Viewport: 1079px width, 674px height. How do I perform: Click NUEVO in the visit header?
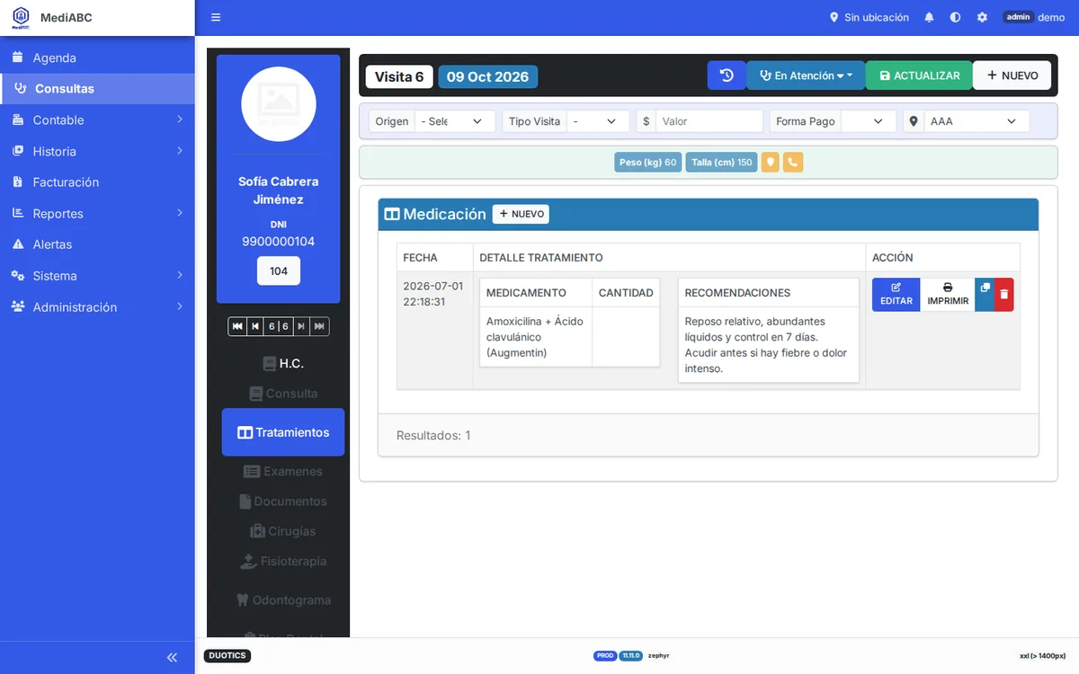tap(1012, 75)
